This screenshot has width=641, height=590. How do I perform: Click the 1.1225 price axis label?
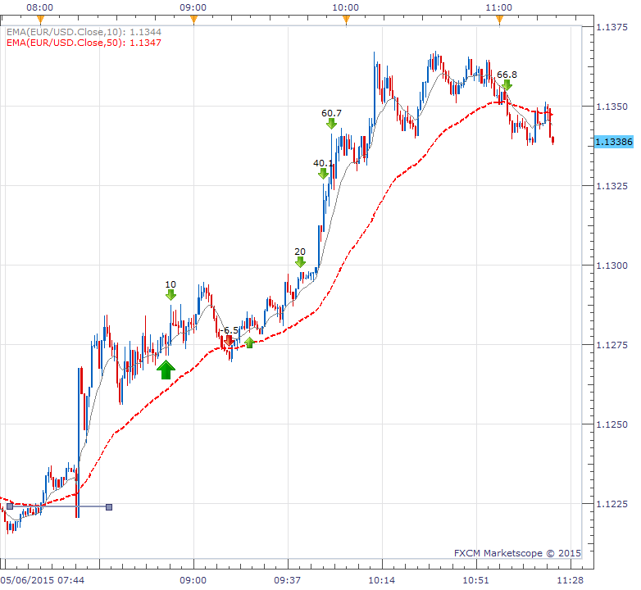611,504
